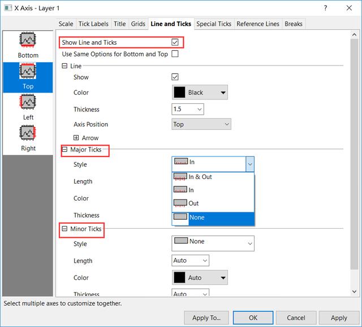This screenshot has width=362, height=327.
Task: Open the line Thickness 1.5 dropdown
Action: pyautogui.click(x=187, y=110)
